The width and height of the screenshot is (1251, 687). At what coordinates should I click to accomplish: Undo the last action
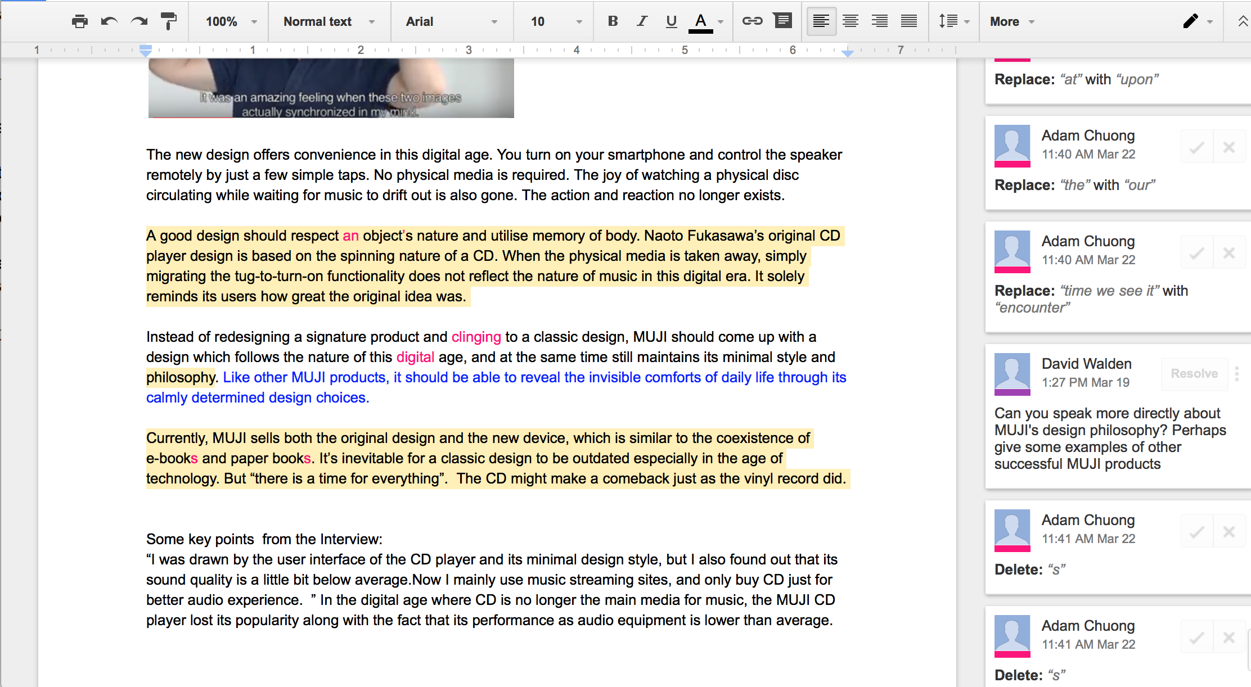(109, 21)
